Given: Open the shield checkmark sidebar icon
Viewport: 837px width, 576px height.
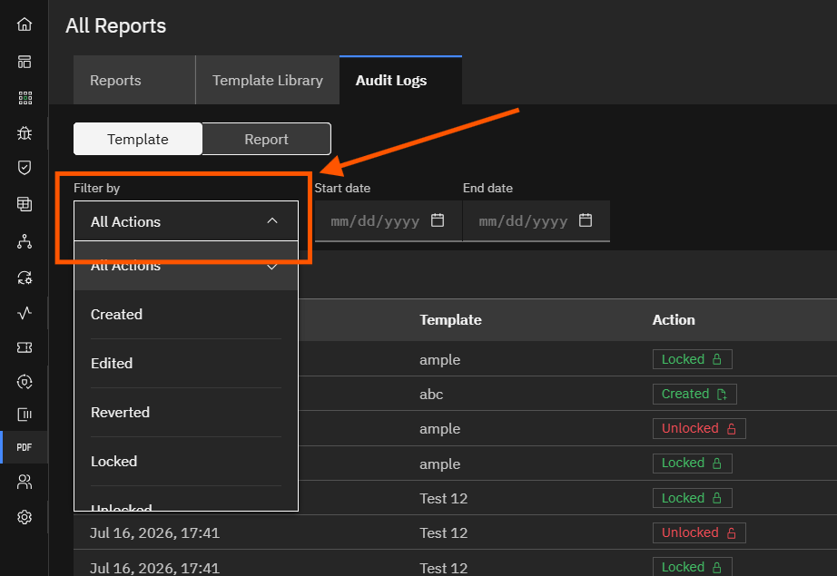Looking at the screenshot, I should [24, 168].
